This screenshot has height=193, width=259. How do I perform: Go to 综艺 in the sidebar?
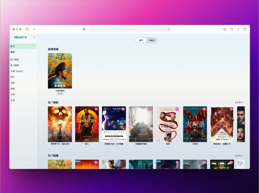coord(13,77)
